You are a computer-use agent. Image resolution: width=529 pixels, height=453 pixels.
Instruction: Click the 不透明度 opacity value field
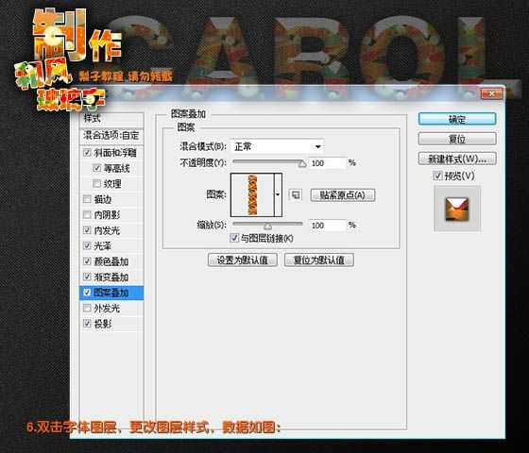click(328, 163)
